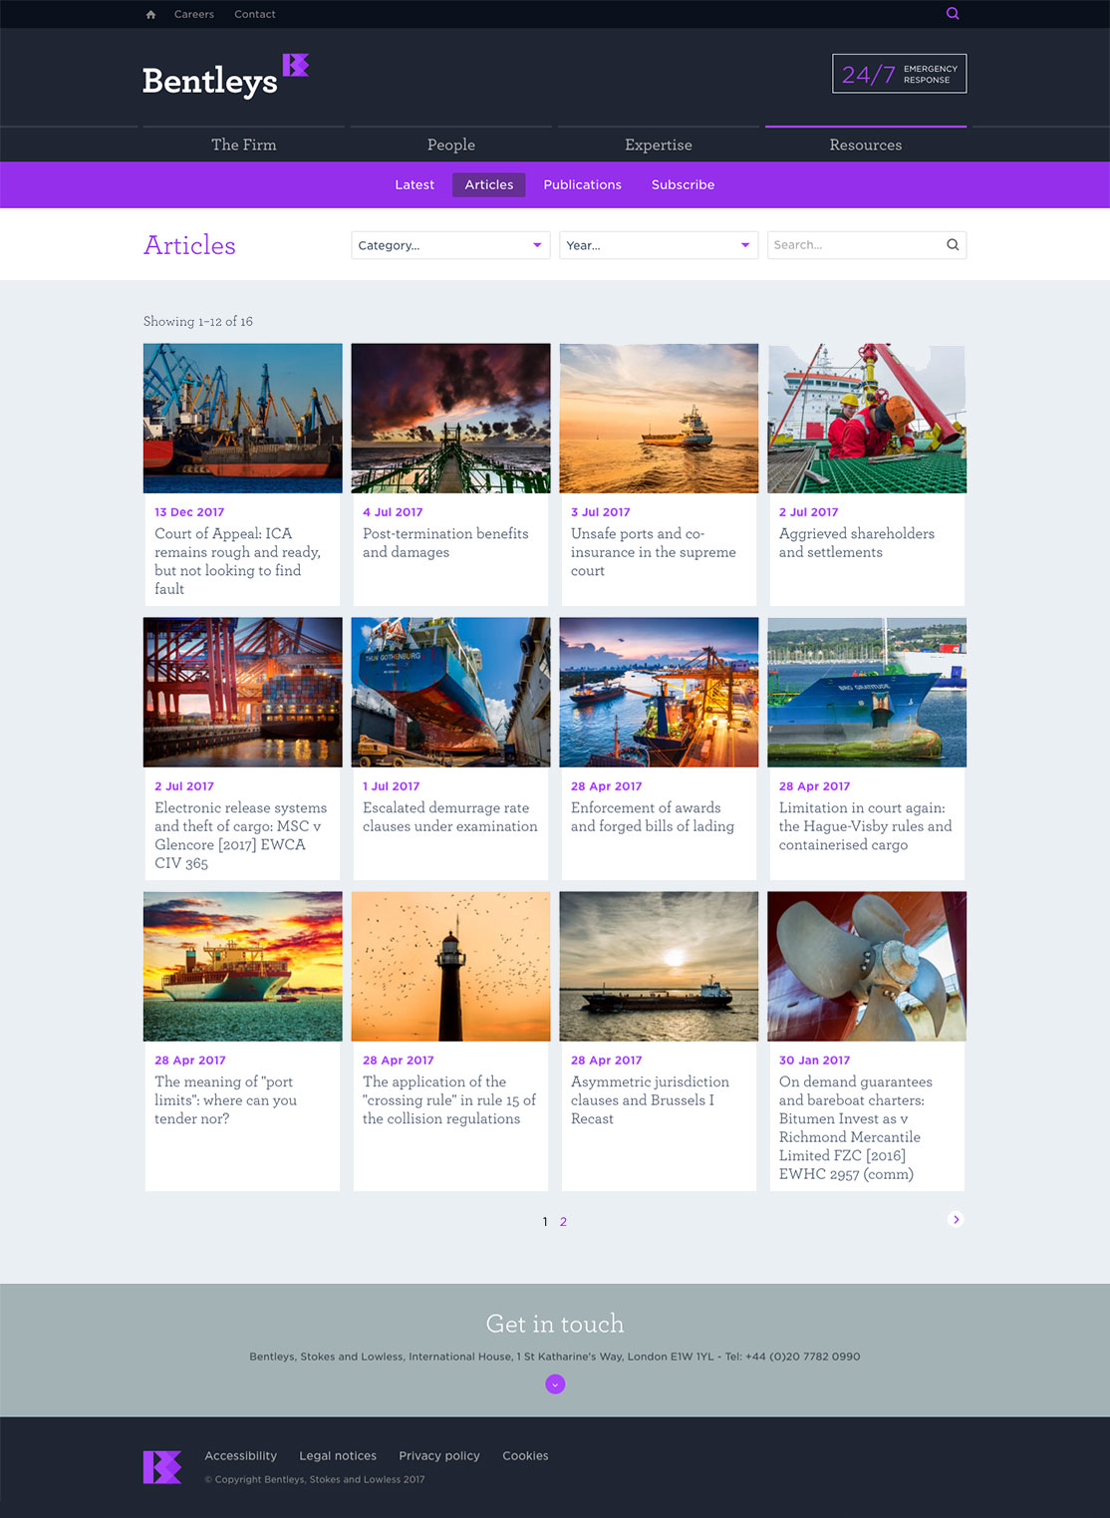This screenshot has width=1110, height=1518.
Task: Select the Articles tab
Action: point(489,184)
